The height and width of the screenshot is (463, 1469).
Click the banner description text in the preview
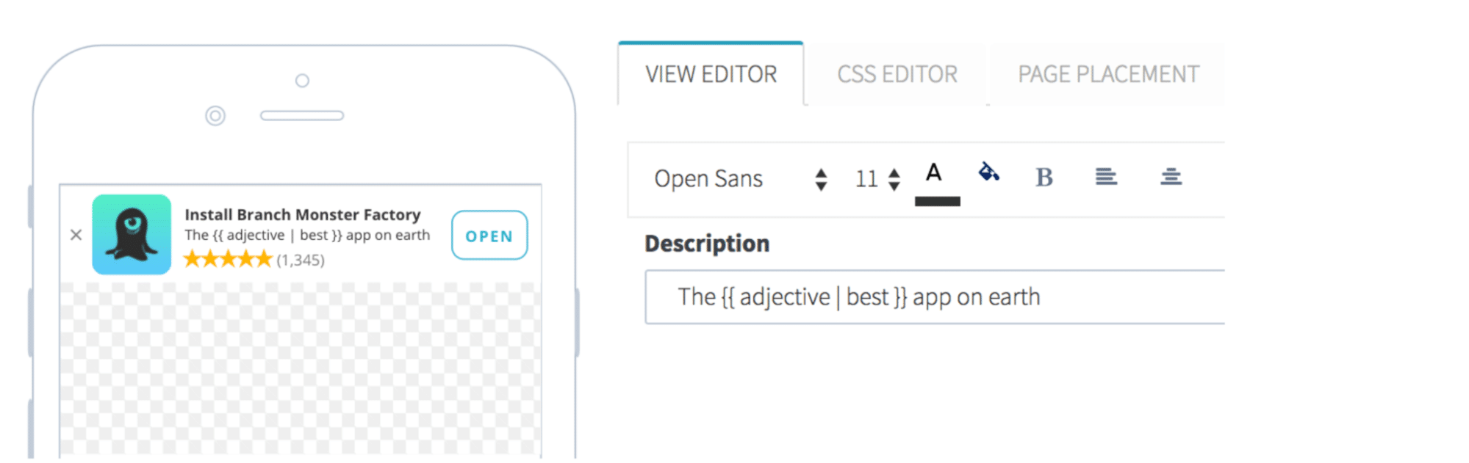(x=306, y=236)
